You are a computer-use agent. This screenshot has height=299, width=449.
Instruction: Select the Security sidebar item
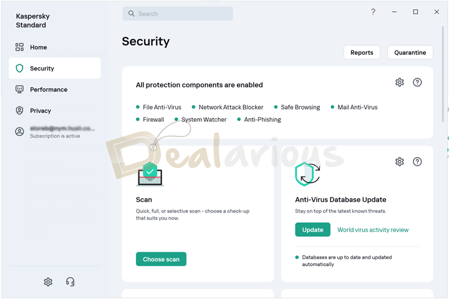54,68
